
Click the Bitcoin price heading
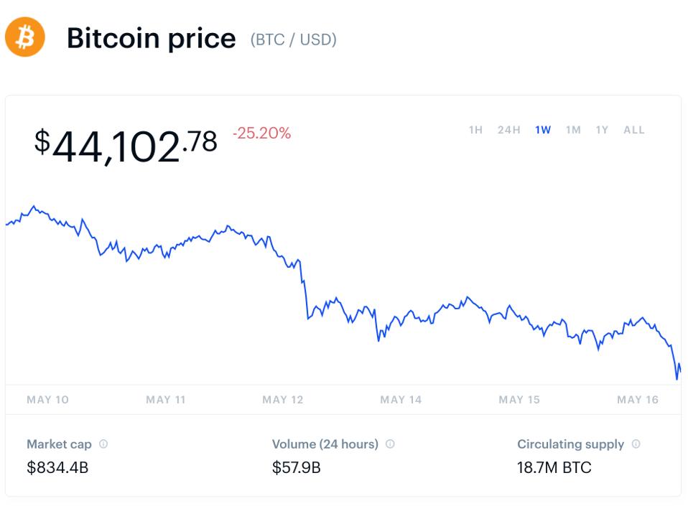click(x=152, y=39)
